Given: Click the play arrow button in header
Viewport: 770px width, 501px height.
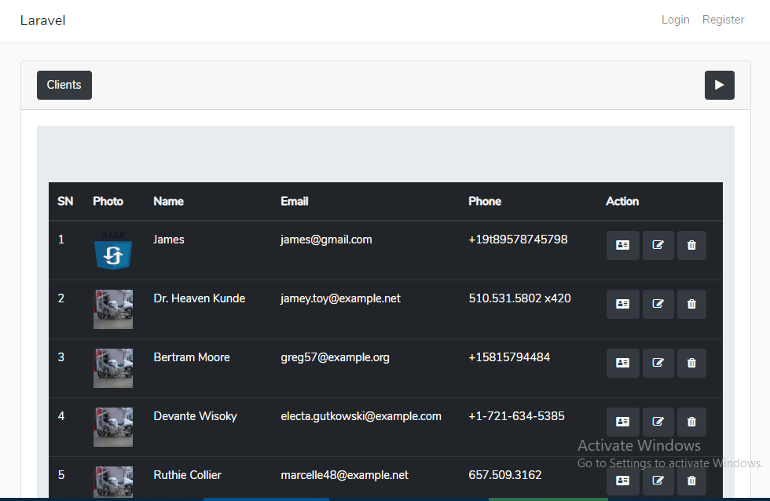Looking at the screenshot, I should pyautogui.click(x=720, y=85).
